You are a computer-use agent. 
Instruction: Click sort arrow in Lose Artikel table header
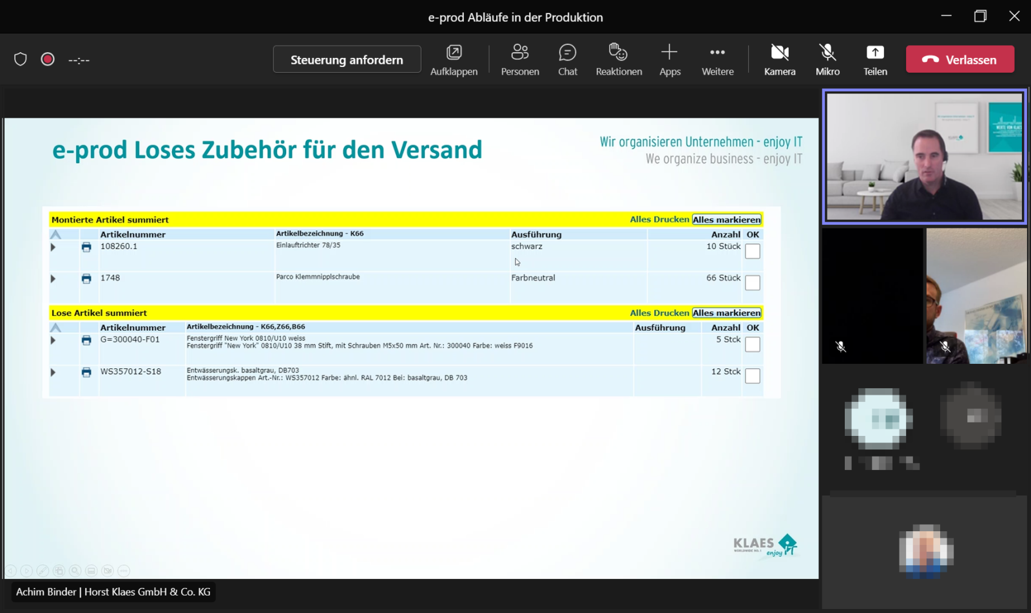pyautogui.click(x=55, y=328)
